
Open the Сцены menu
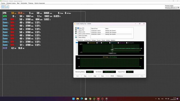coord(3,3)
